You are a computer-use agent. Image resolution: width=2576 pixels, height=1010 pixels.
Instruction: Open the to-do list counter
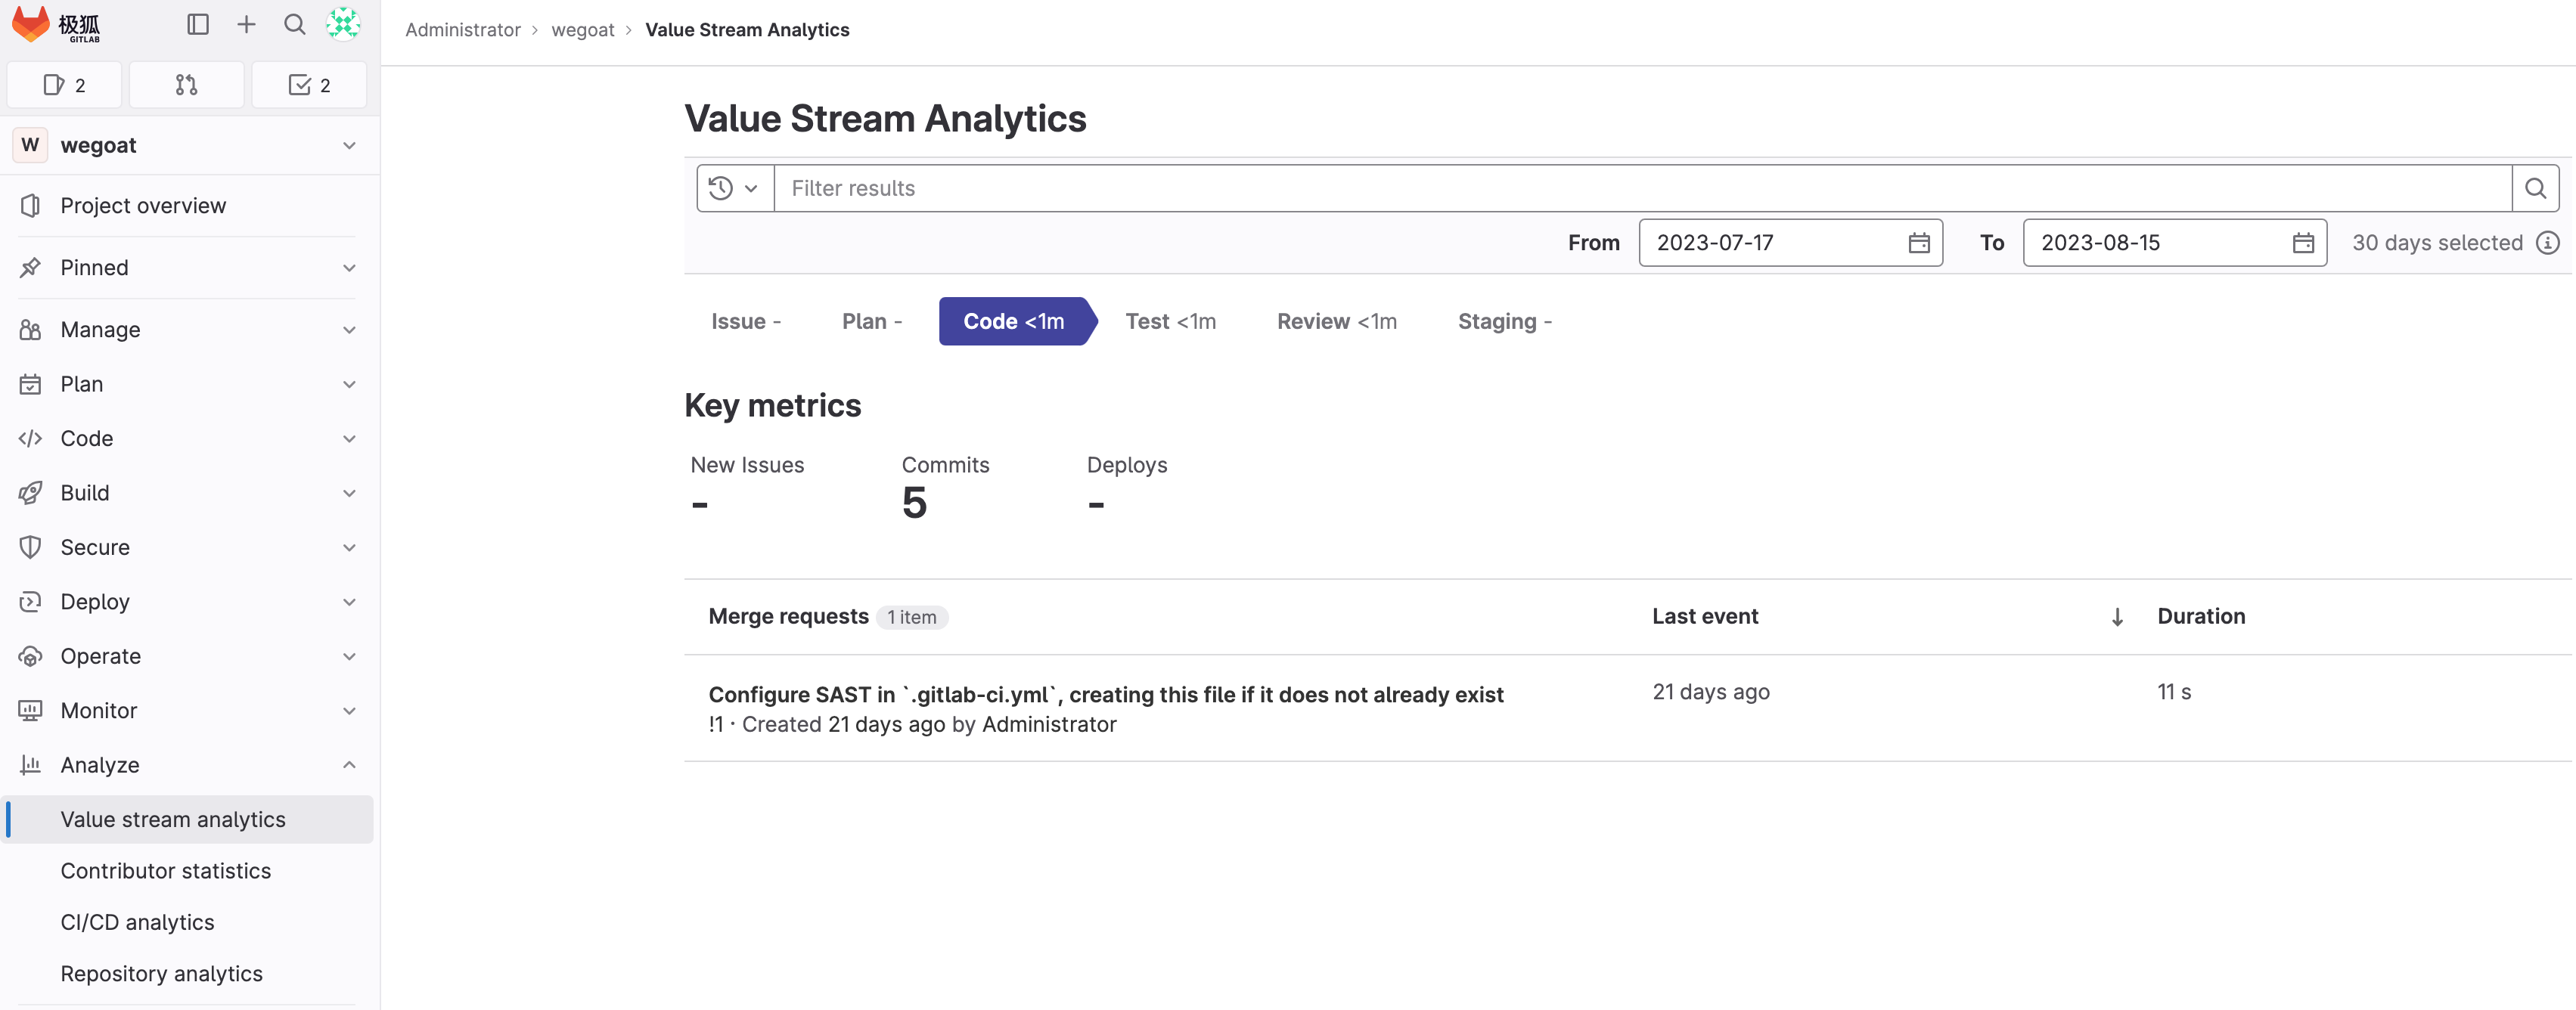(x=309, y=85)
